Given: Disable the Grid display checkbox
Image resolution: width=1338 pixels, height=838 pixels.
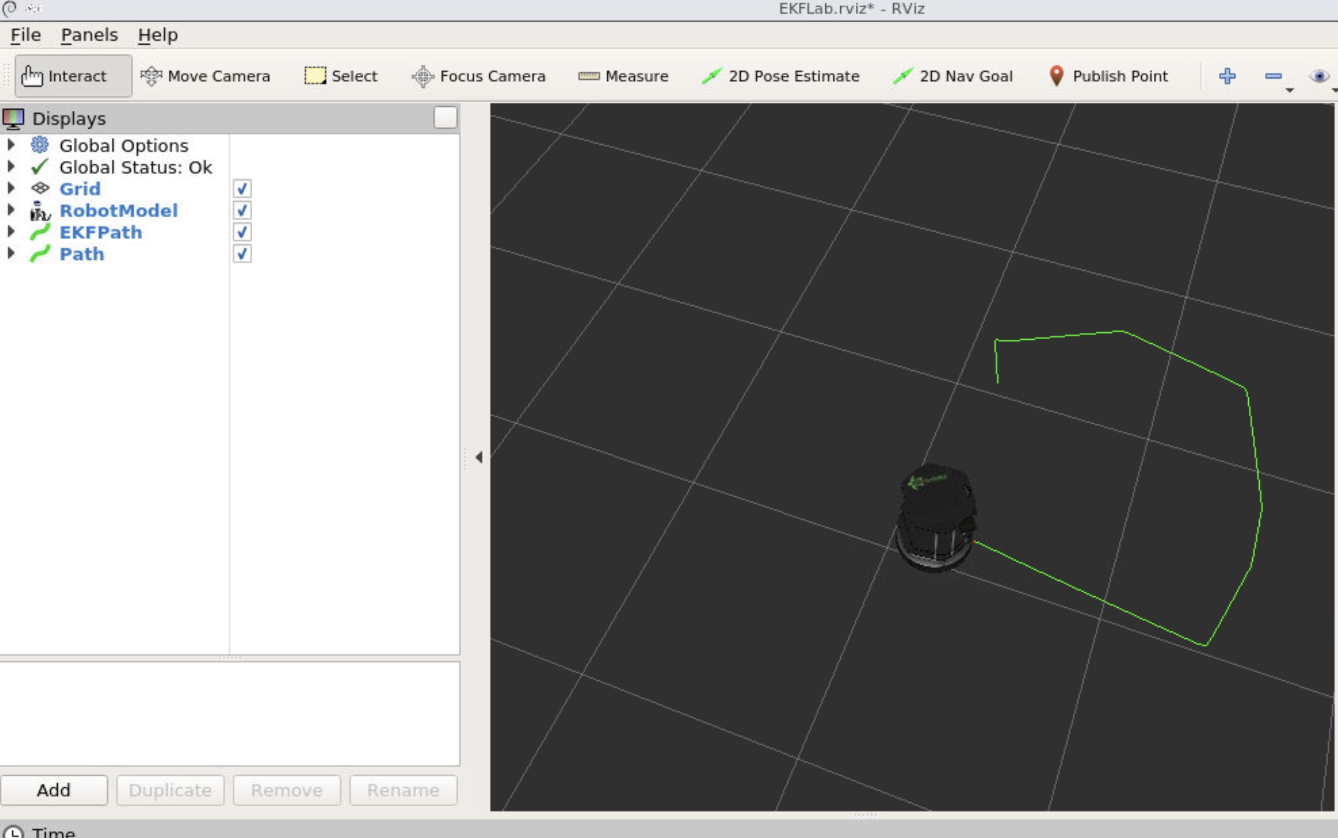Looking at the screenshot, I should click(x=242, y=188).
